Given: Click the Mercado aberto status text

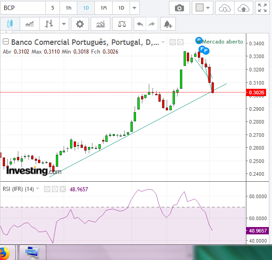Looking at the screenshot, I should pos(223,42).
